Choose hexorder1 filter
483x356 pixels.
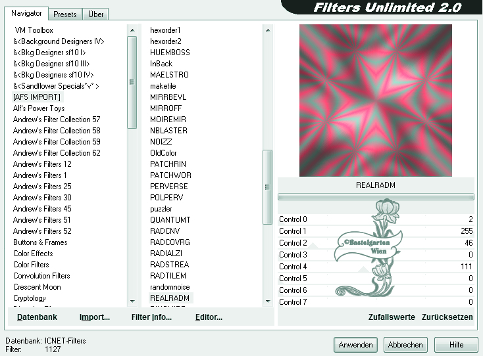[165, 30]
